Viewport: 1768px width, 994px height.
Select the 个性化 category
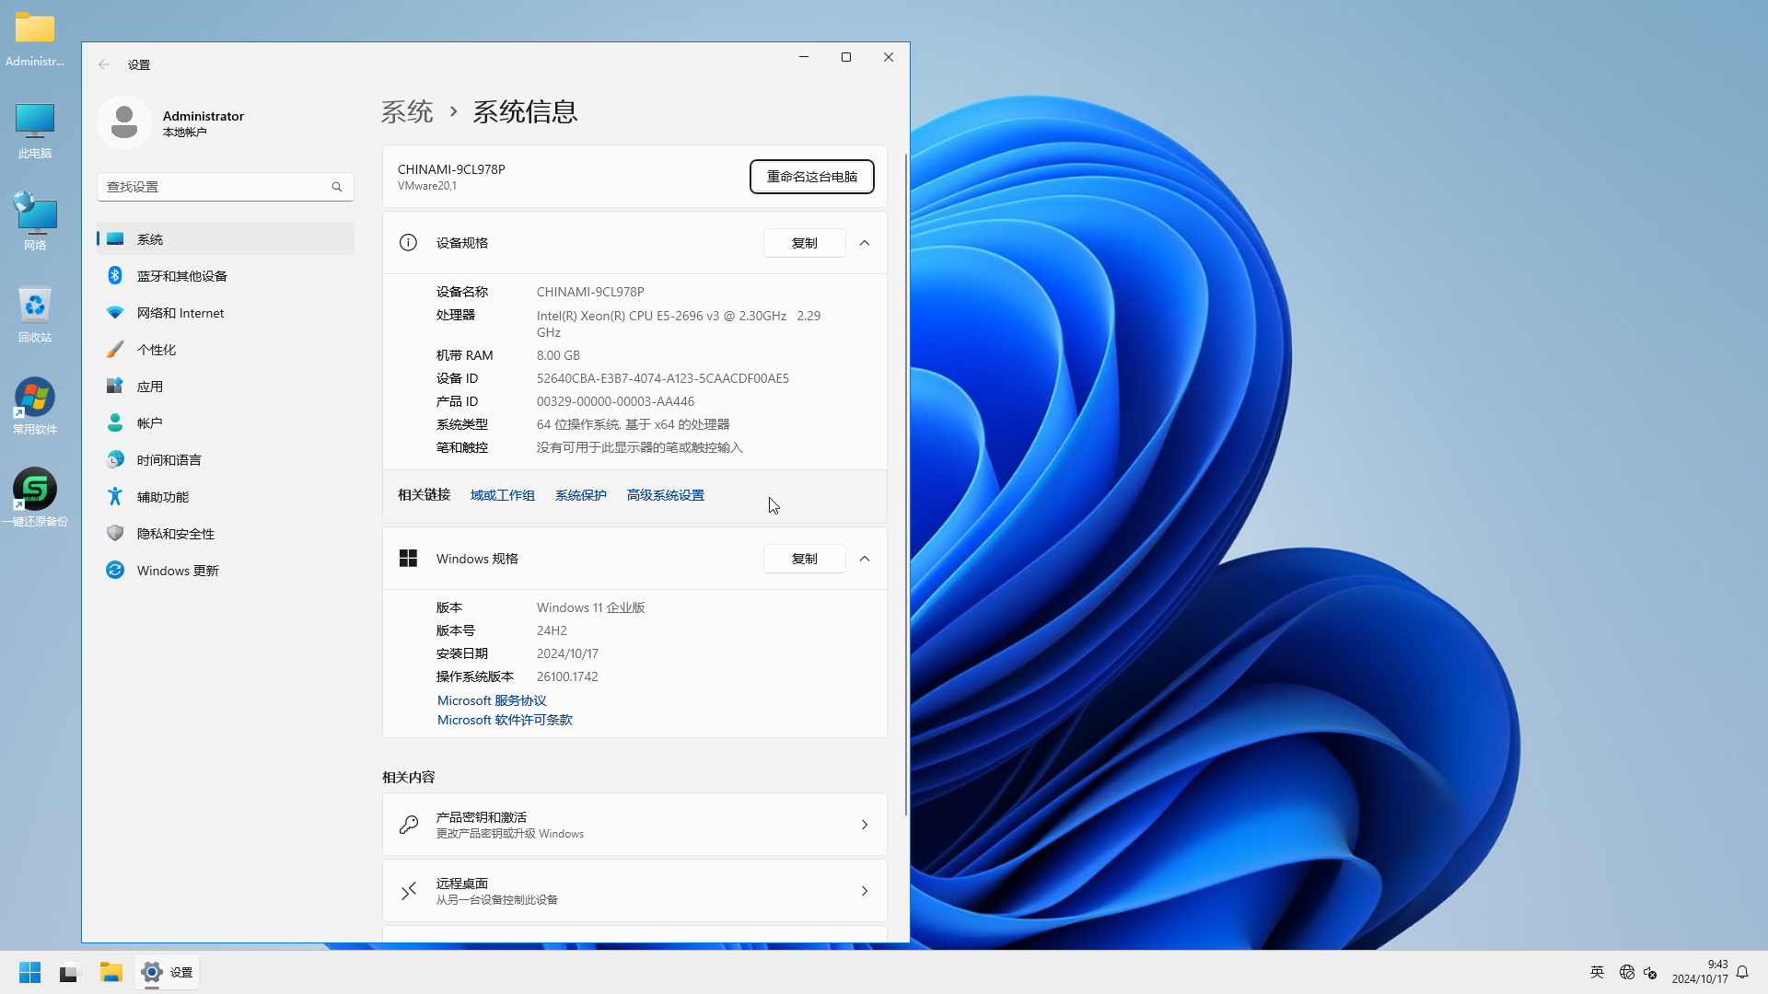point(226,350)
